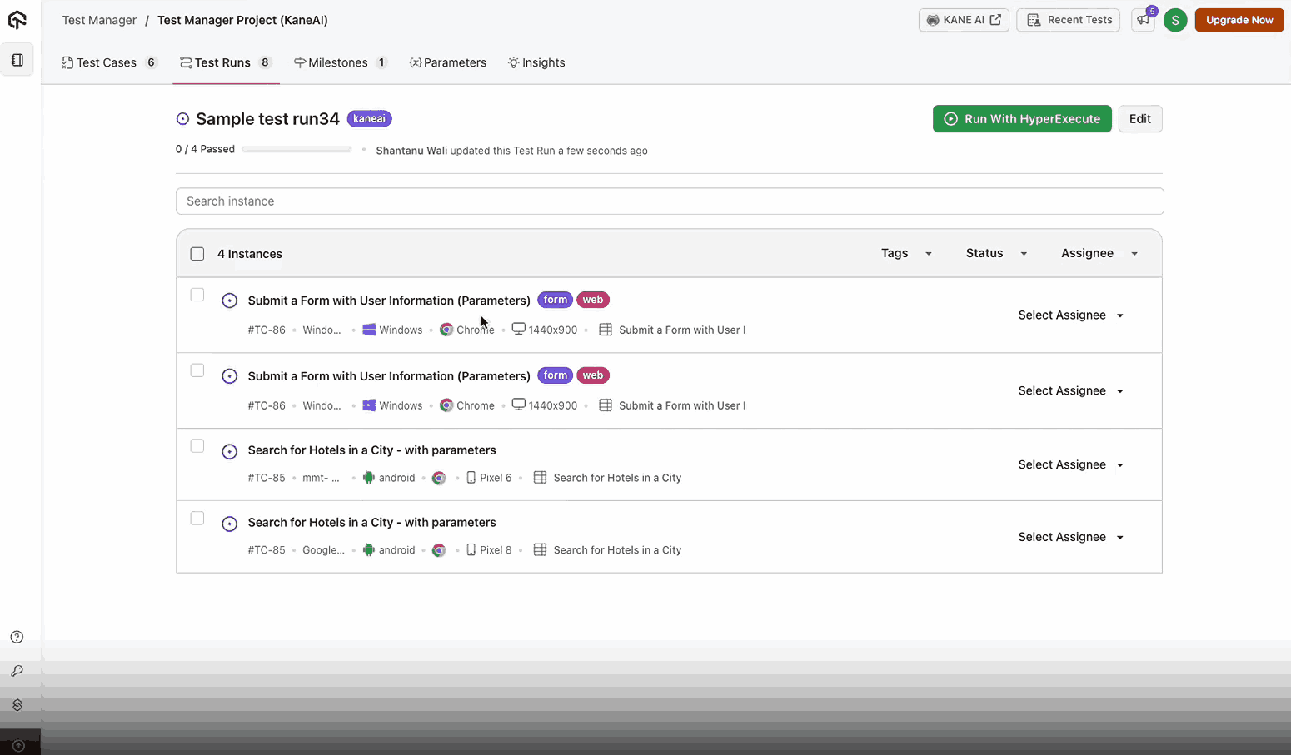Check the first Submit a Form instance checkbox
Screen dimensions: 1291x755
pyautogui.click(x=197, y=295)
